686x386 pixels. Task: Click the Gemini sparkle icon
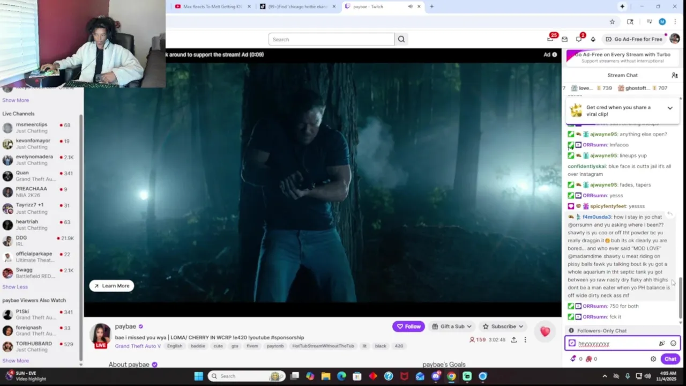click(x=622, y=6)
